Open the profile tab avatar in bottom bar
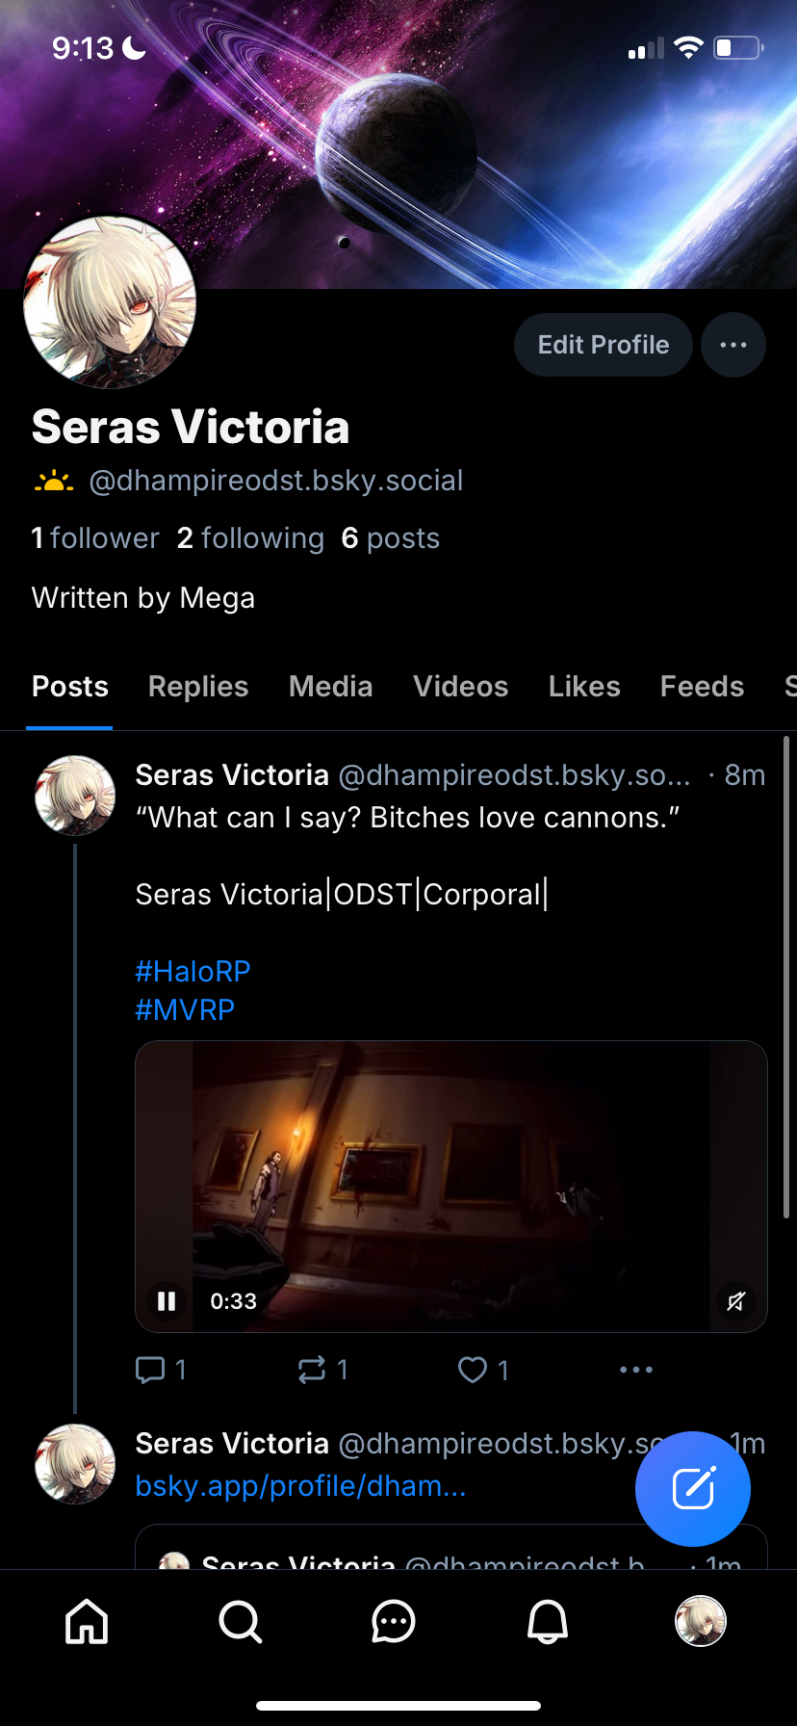797x1726 pixels. point(701,1621)
